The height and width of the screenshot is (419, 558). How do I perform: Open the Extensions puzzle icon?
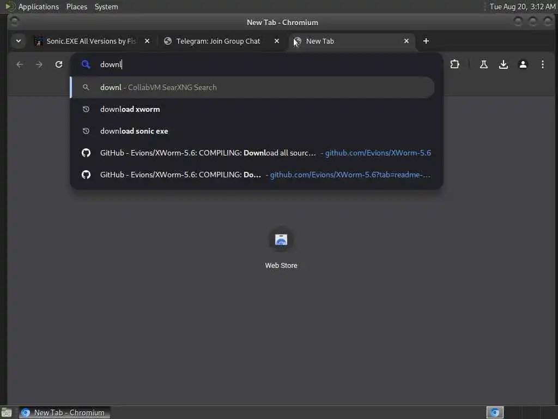coord(455,64)
